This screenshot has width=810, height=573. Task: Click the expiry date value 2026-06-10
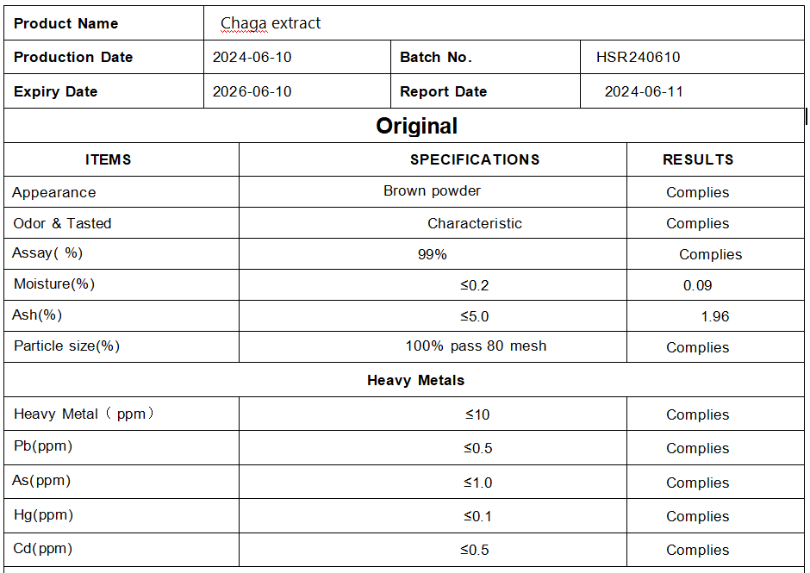point(252,92)
